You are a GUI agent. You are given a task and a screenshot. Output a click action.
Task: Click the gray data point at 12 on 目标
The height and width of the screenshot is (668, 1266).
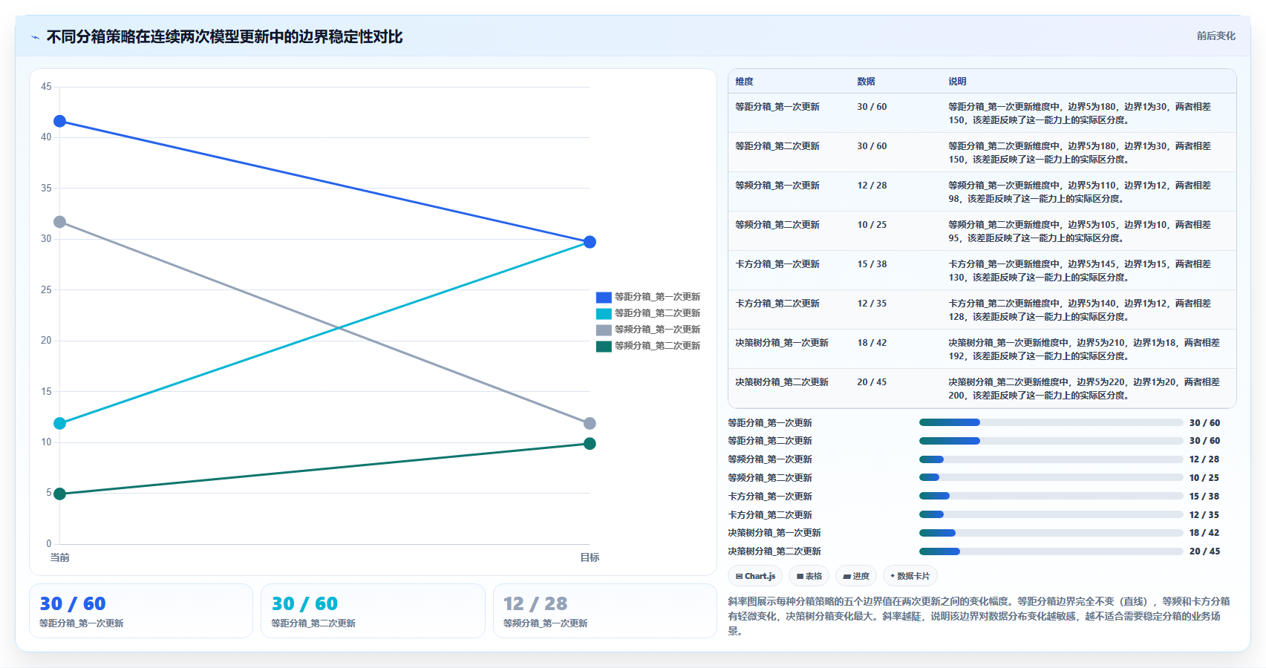590,423
